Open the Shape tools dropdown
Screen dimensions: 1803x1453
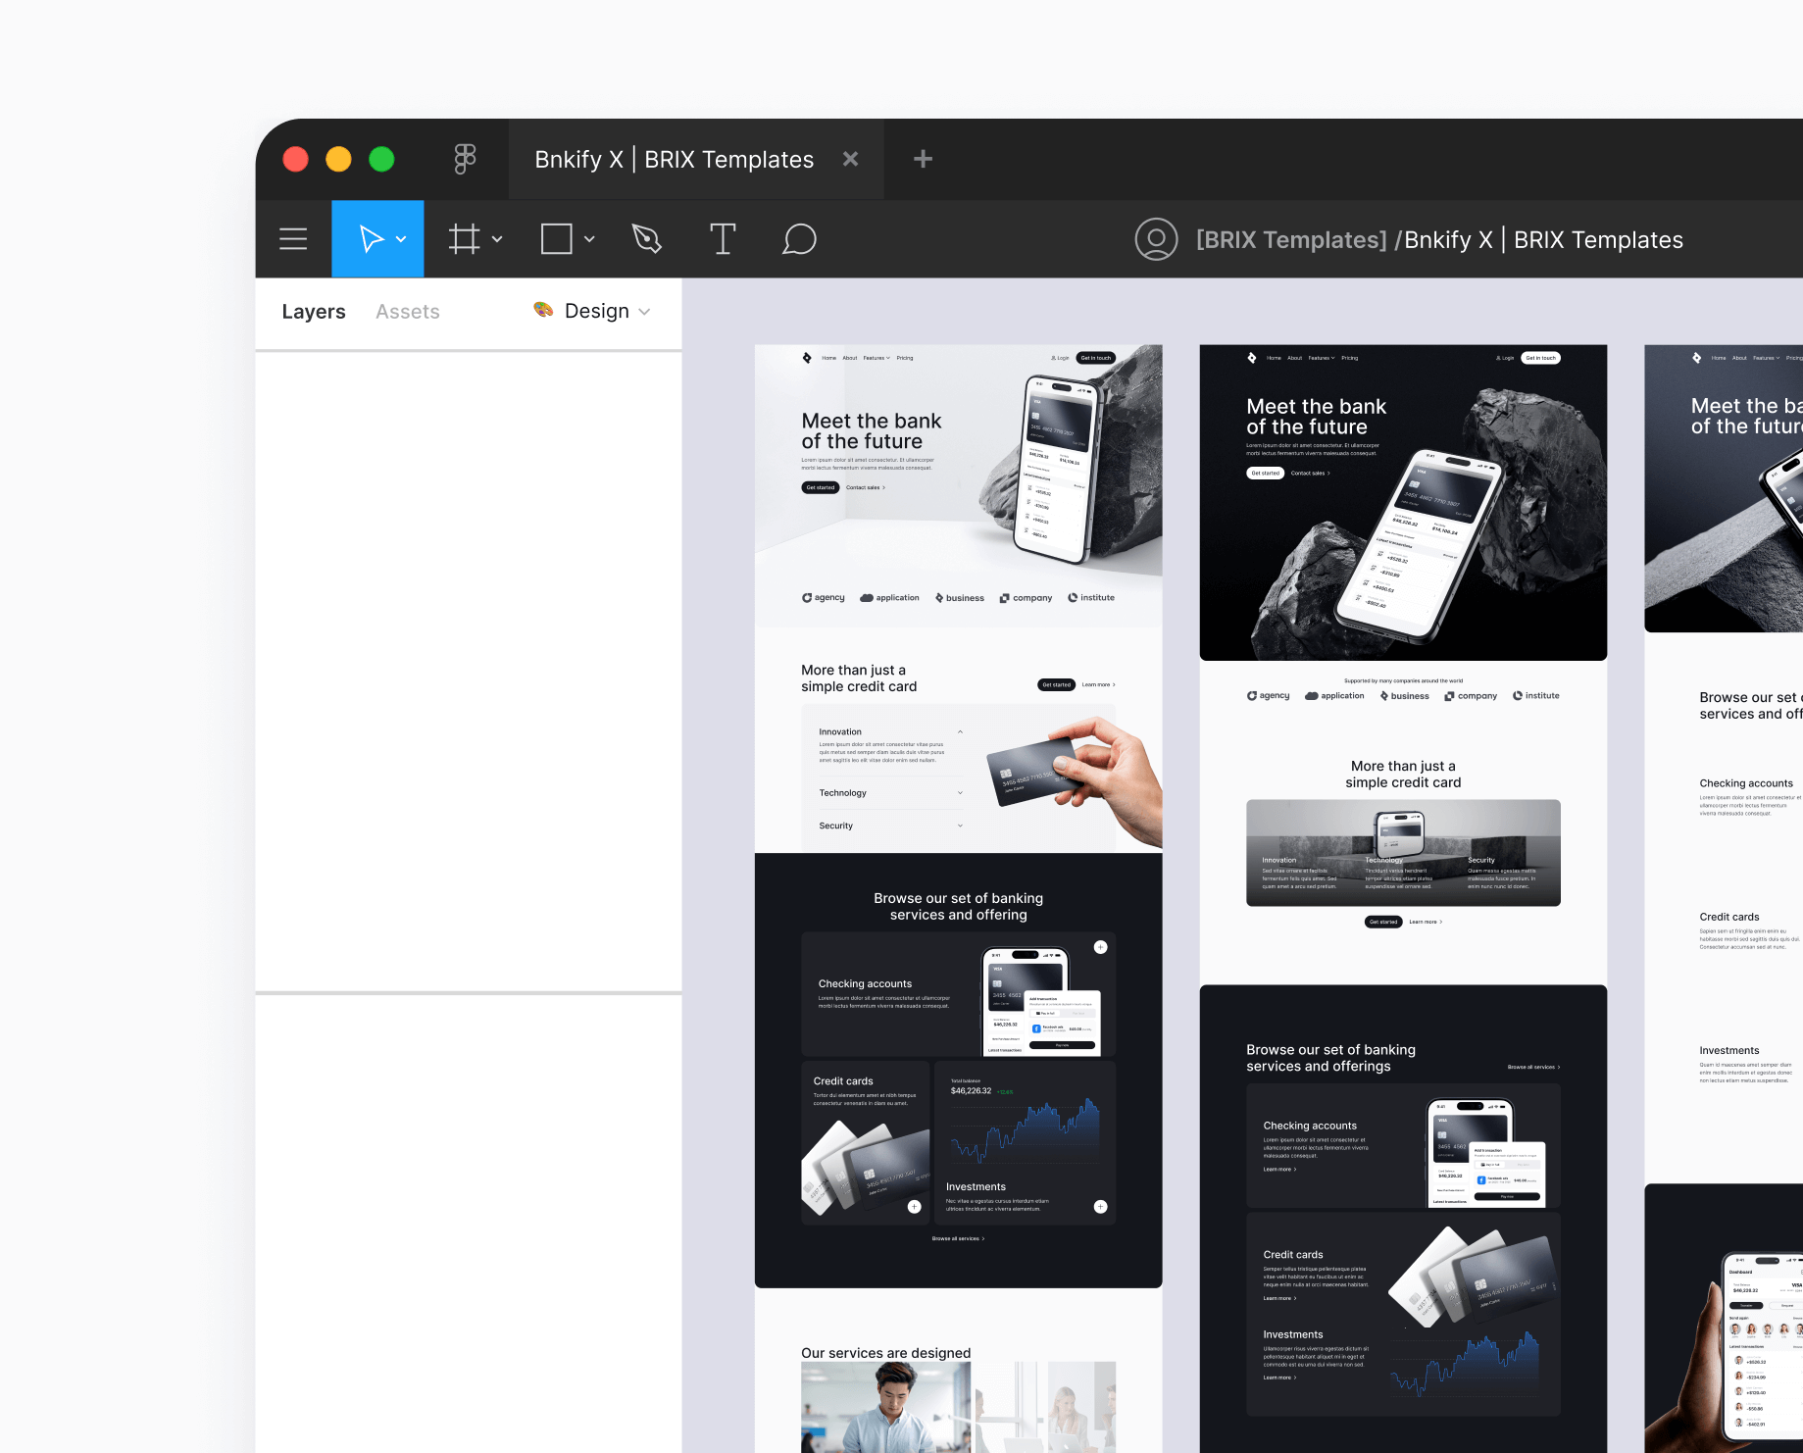589,239
